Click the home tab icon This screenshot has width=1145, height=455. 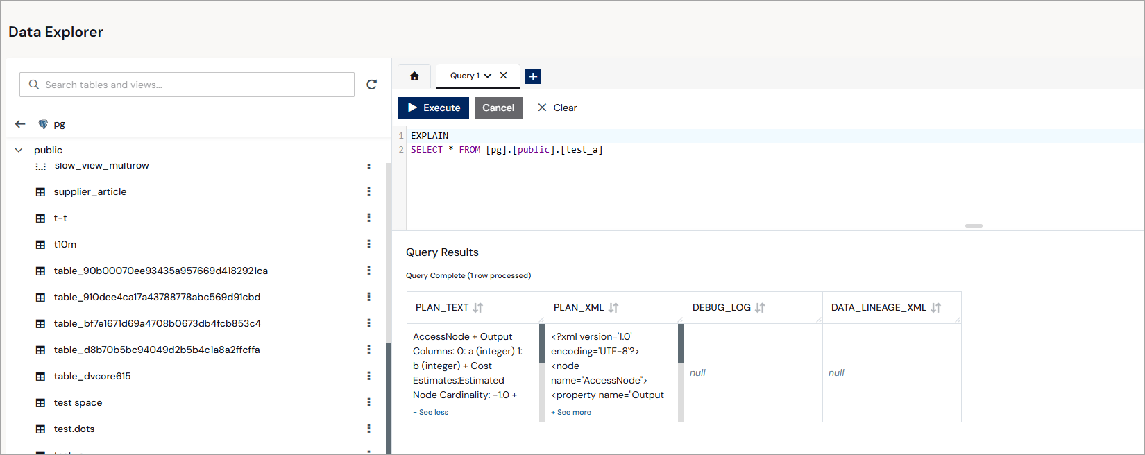pos(414,76)
